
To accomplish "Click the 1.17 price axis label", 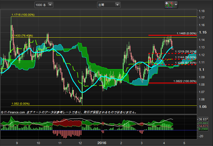I will pos(202,18).
